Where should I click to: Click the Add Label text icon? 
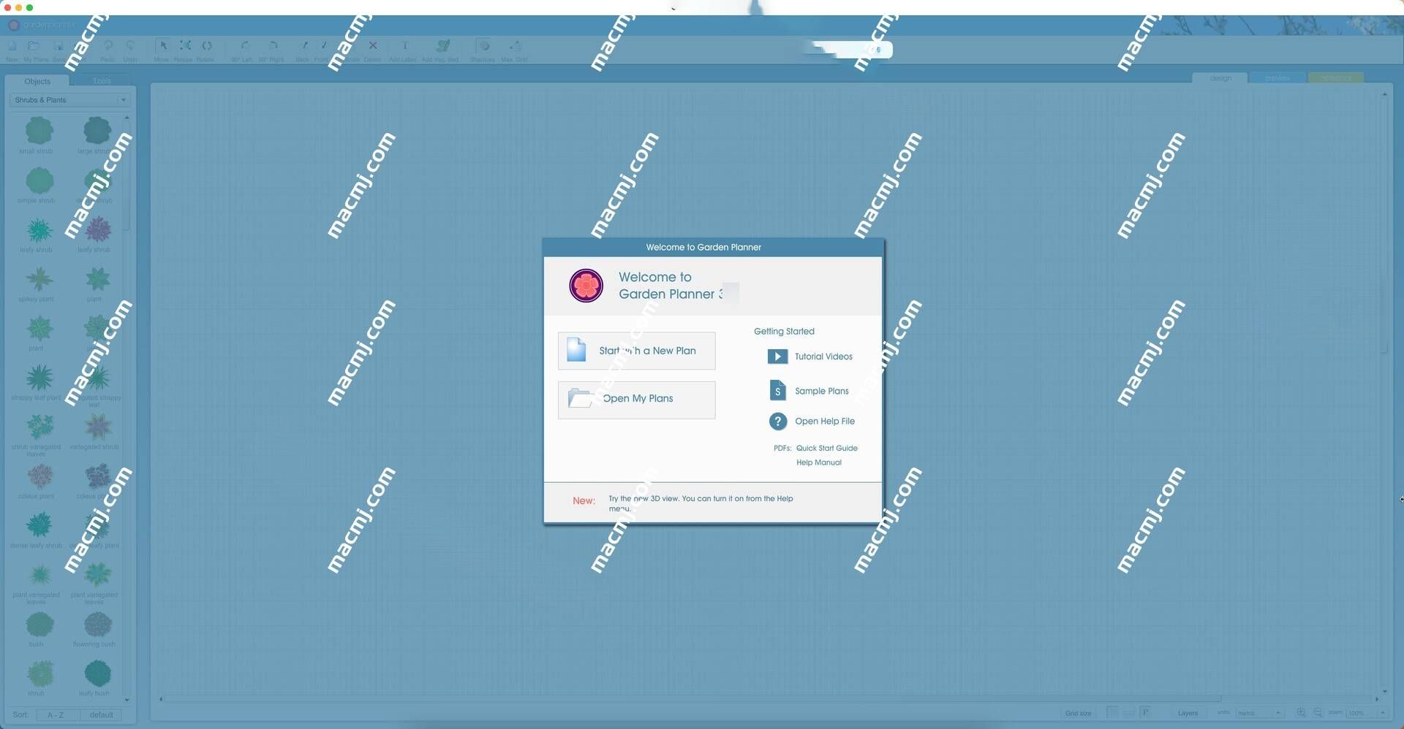pyautogui.click(x=404, y=46)
